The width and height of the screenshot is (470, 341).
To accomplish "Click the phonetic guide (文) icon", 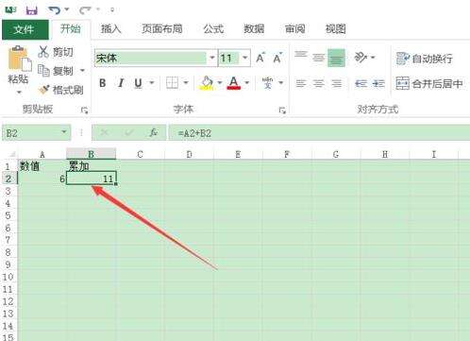I will [x=268, y=83].
